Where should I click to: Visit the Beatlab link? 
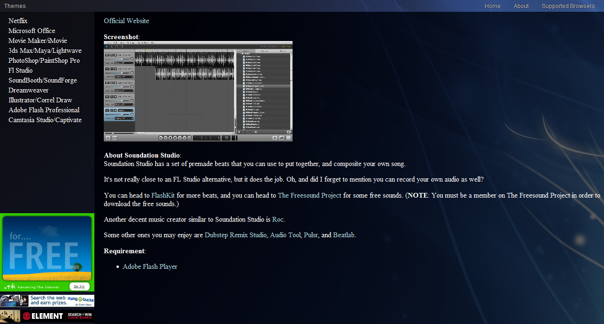pos(344,235)
